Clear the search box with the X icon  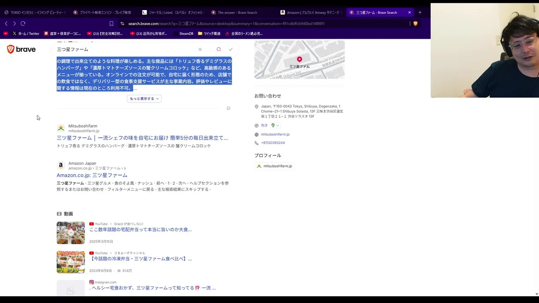click(200, 49)
